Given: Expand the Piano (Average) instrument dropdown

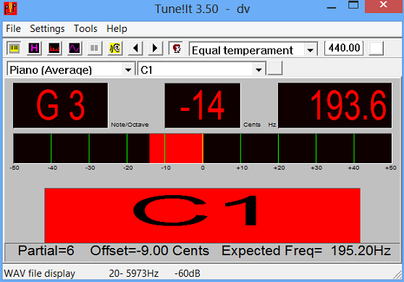Looking at the screenshot, I should point(128,70).
